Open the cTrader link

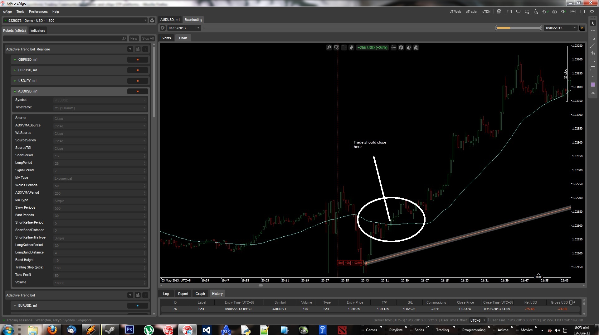click(472, 12)
